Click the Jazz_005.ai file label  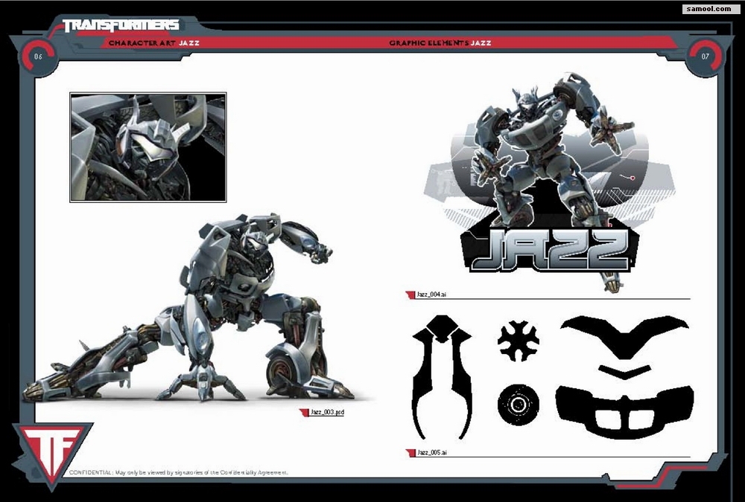tap(432, 453)
